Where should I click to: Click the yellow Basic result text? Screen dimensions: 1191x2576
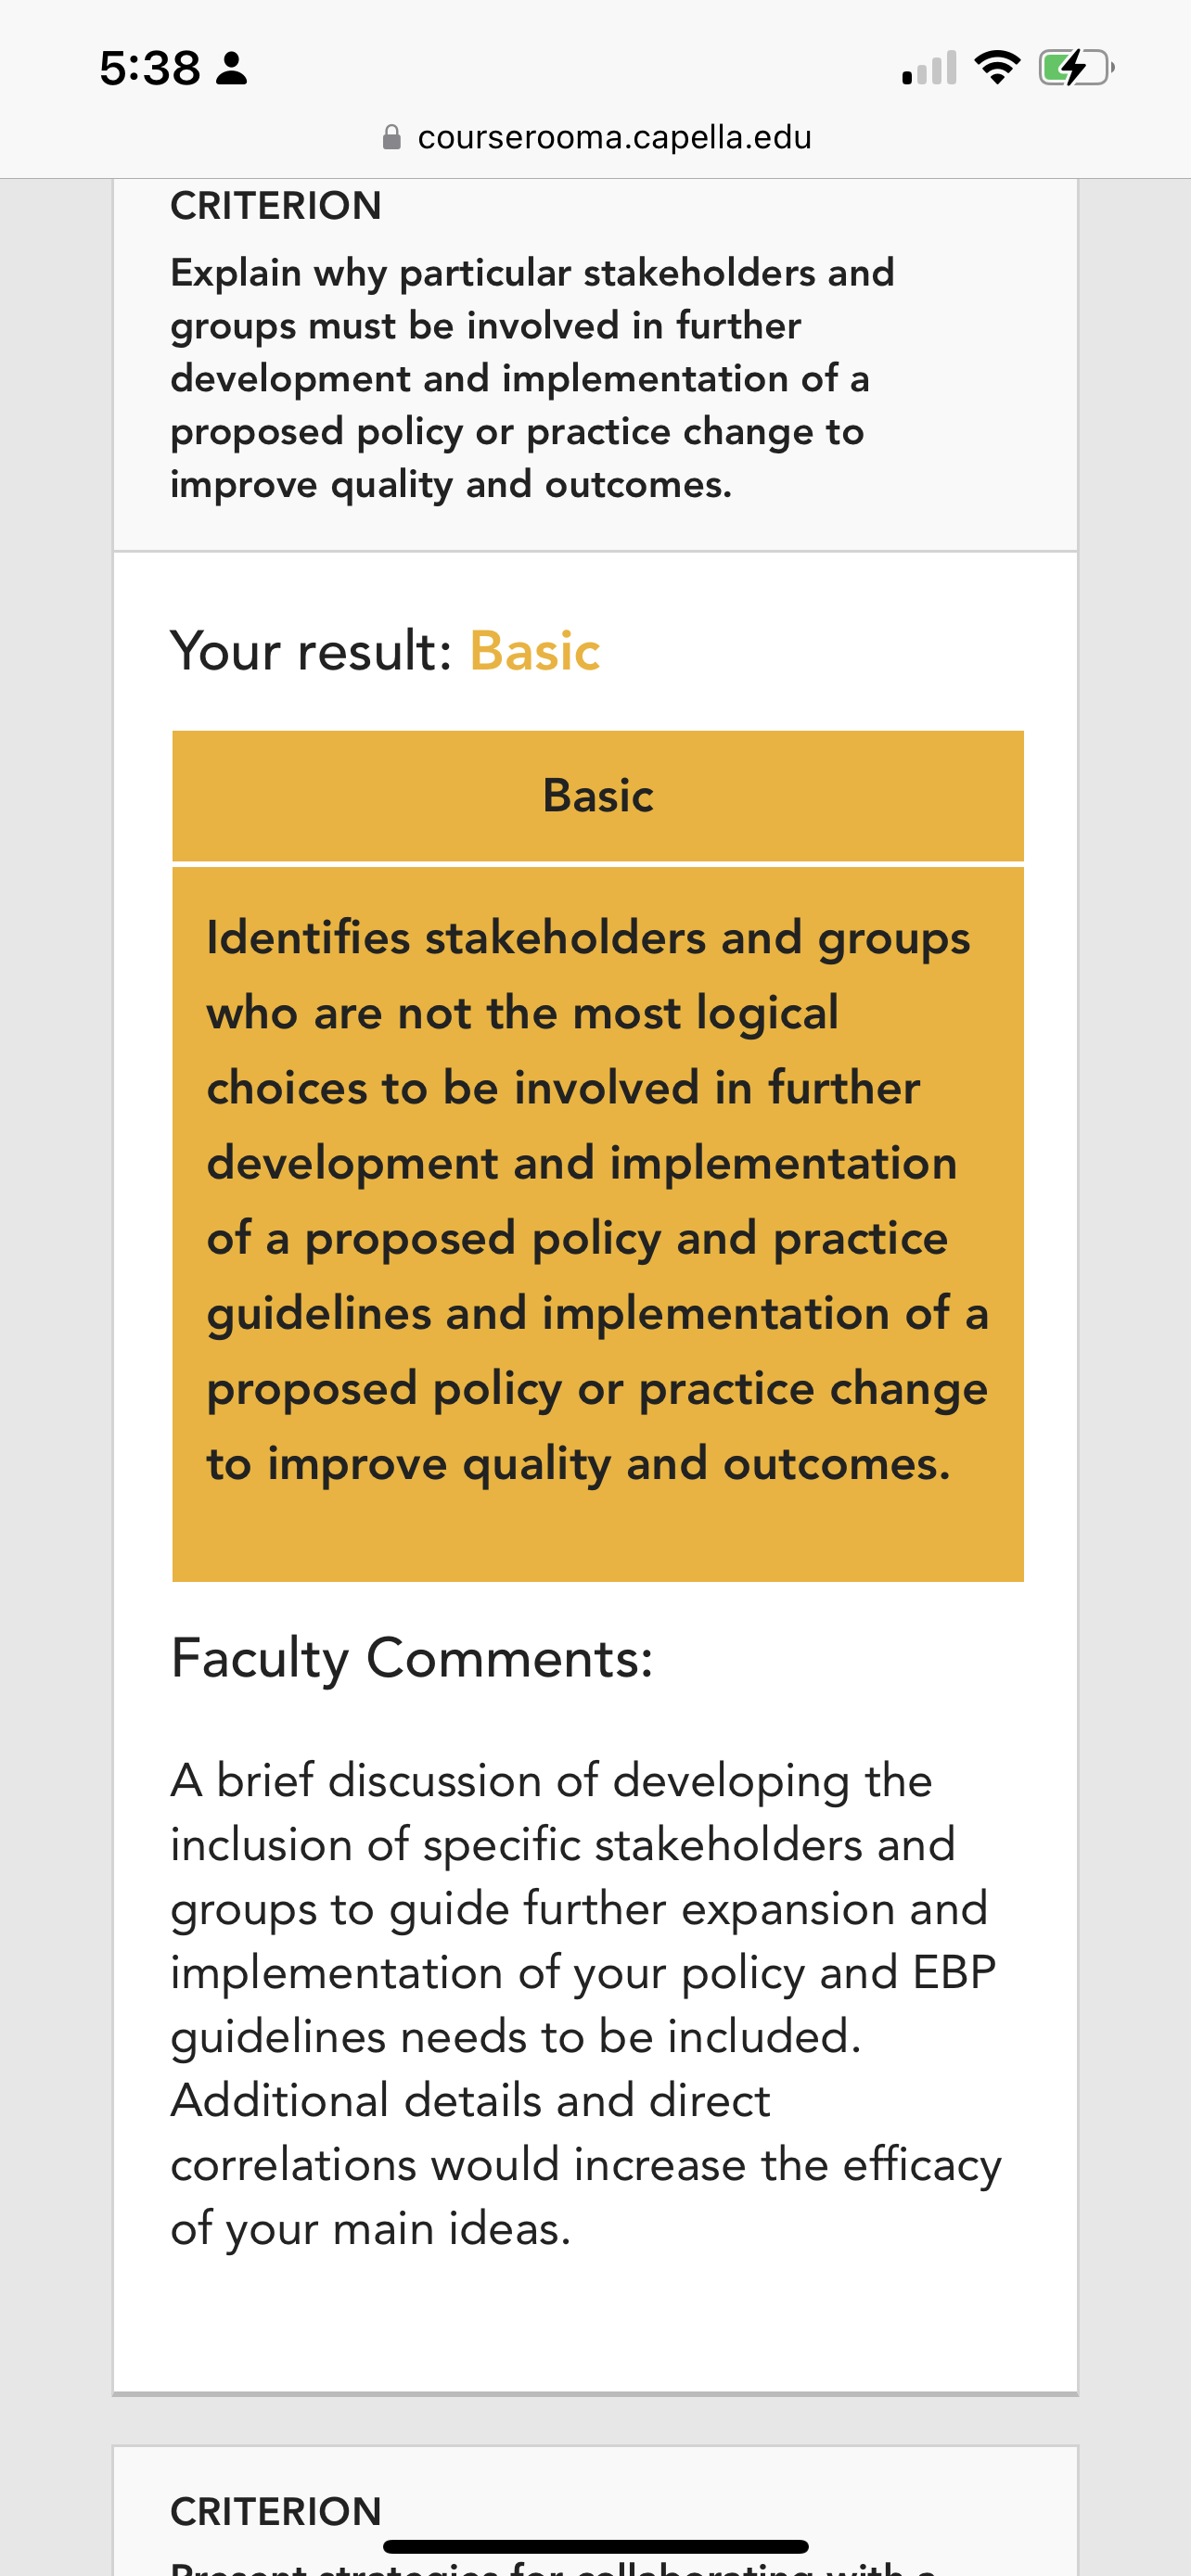coord(535,651)
